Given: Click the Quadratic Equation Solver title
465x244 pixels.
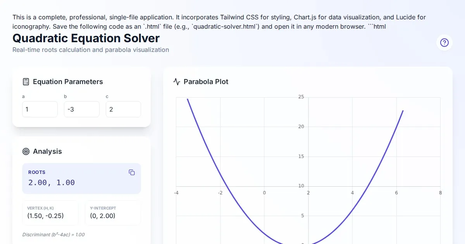Looking at the screenshot, I should tap(86, 38).
